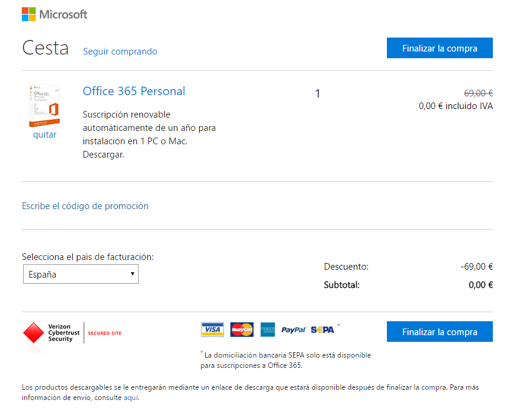Click the American Express icon
Image resolution: width=511 pixels, height=417 pixels.
click(268, 330)
